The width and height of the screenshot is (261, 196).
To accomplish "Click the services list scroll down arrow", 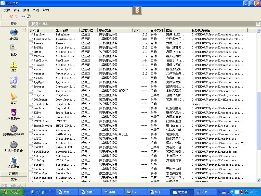I will pyautogui.click(x=258, y=180).
